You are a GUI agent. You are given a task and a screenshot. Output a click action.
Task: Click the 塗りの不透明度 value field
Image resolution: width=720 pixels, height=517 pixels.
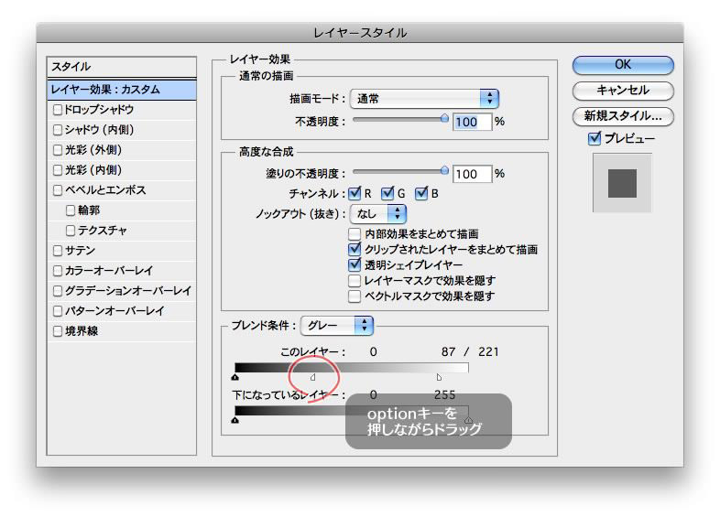[x=472, y=174]
